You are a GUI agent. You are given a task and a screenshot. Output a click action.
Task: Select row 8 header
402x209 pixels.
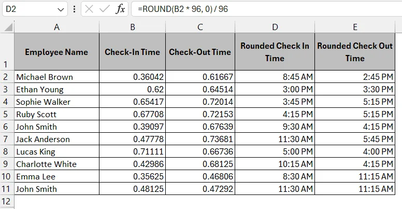click(7, 151)
